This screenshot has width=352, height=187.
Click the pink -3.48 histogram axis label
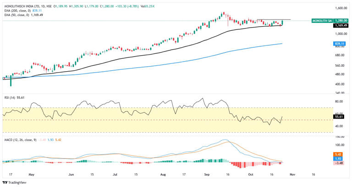point(338,163)
